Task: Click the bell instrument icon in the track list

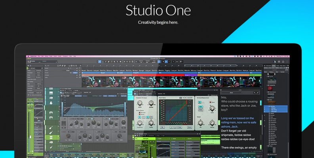Action: click(52, 103)
